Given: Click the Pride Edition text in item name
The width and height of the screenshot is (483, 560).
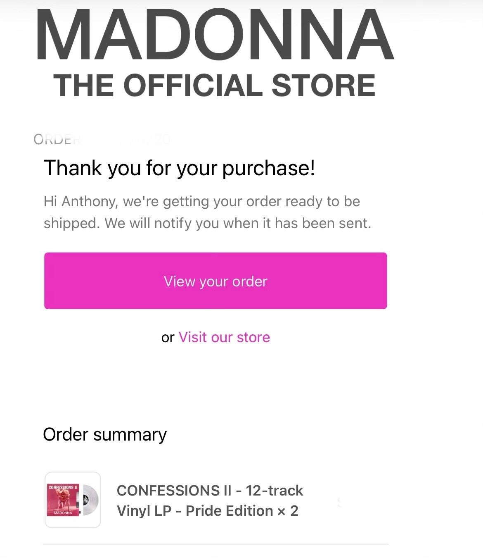Looking at the screenshot, I should coord(229,511).
